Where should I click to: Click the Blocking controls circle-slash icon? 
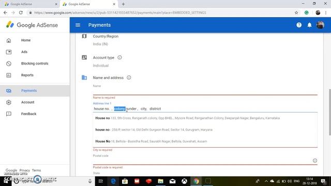9,64
